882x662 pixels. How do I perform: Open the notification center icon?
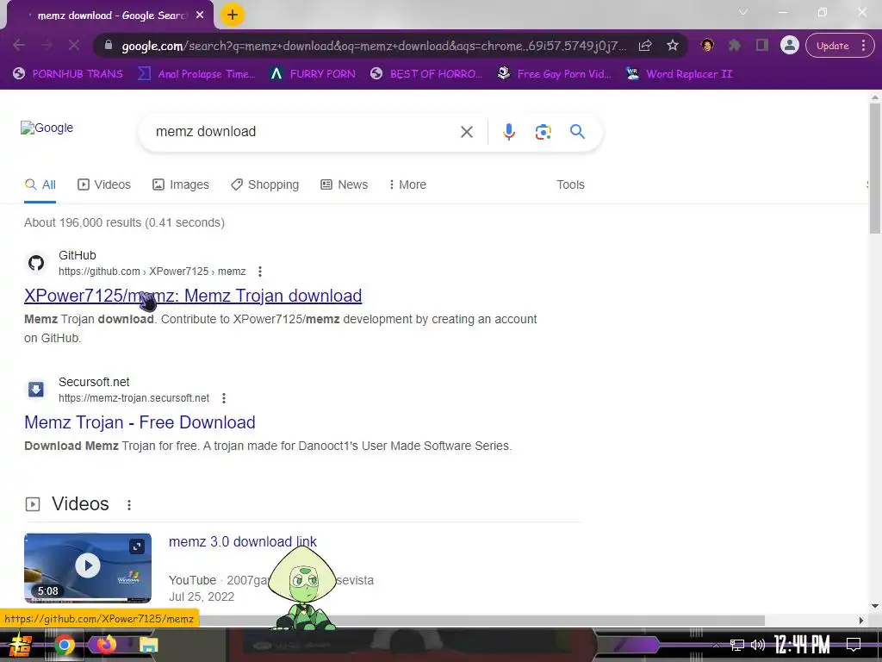tap(854, 645)
